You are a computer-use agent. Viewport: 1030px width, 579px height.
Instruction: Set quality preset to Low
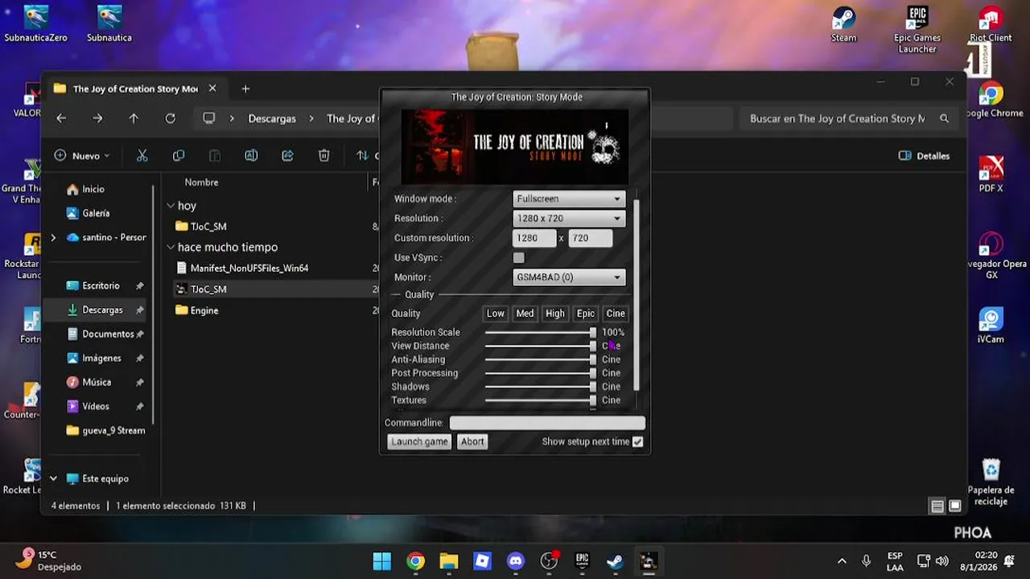[x=496, y=314]
